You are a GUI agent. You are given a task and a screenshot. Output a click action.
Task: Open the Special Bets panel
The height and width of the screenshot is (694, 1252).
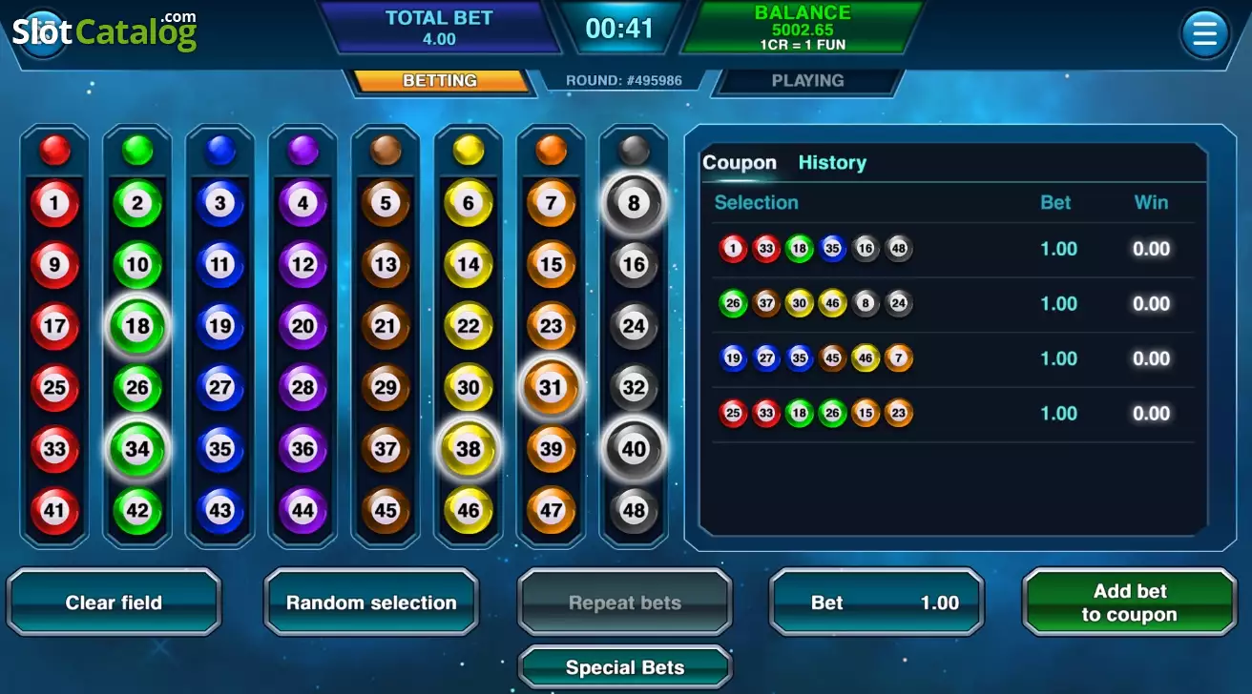coord(625,668)
